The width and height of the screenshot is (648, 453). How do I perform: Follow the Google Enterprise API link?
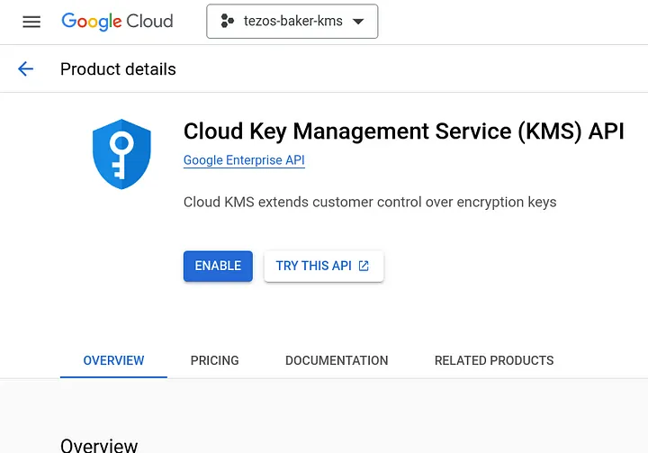click(244, 160)
